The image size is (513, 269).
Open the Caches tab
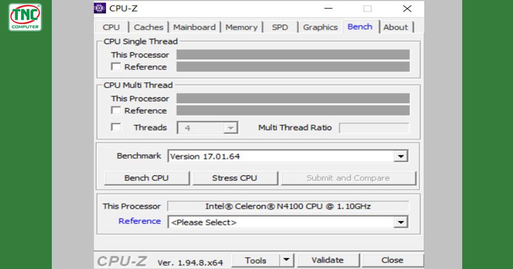point(149,27)
